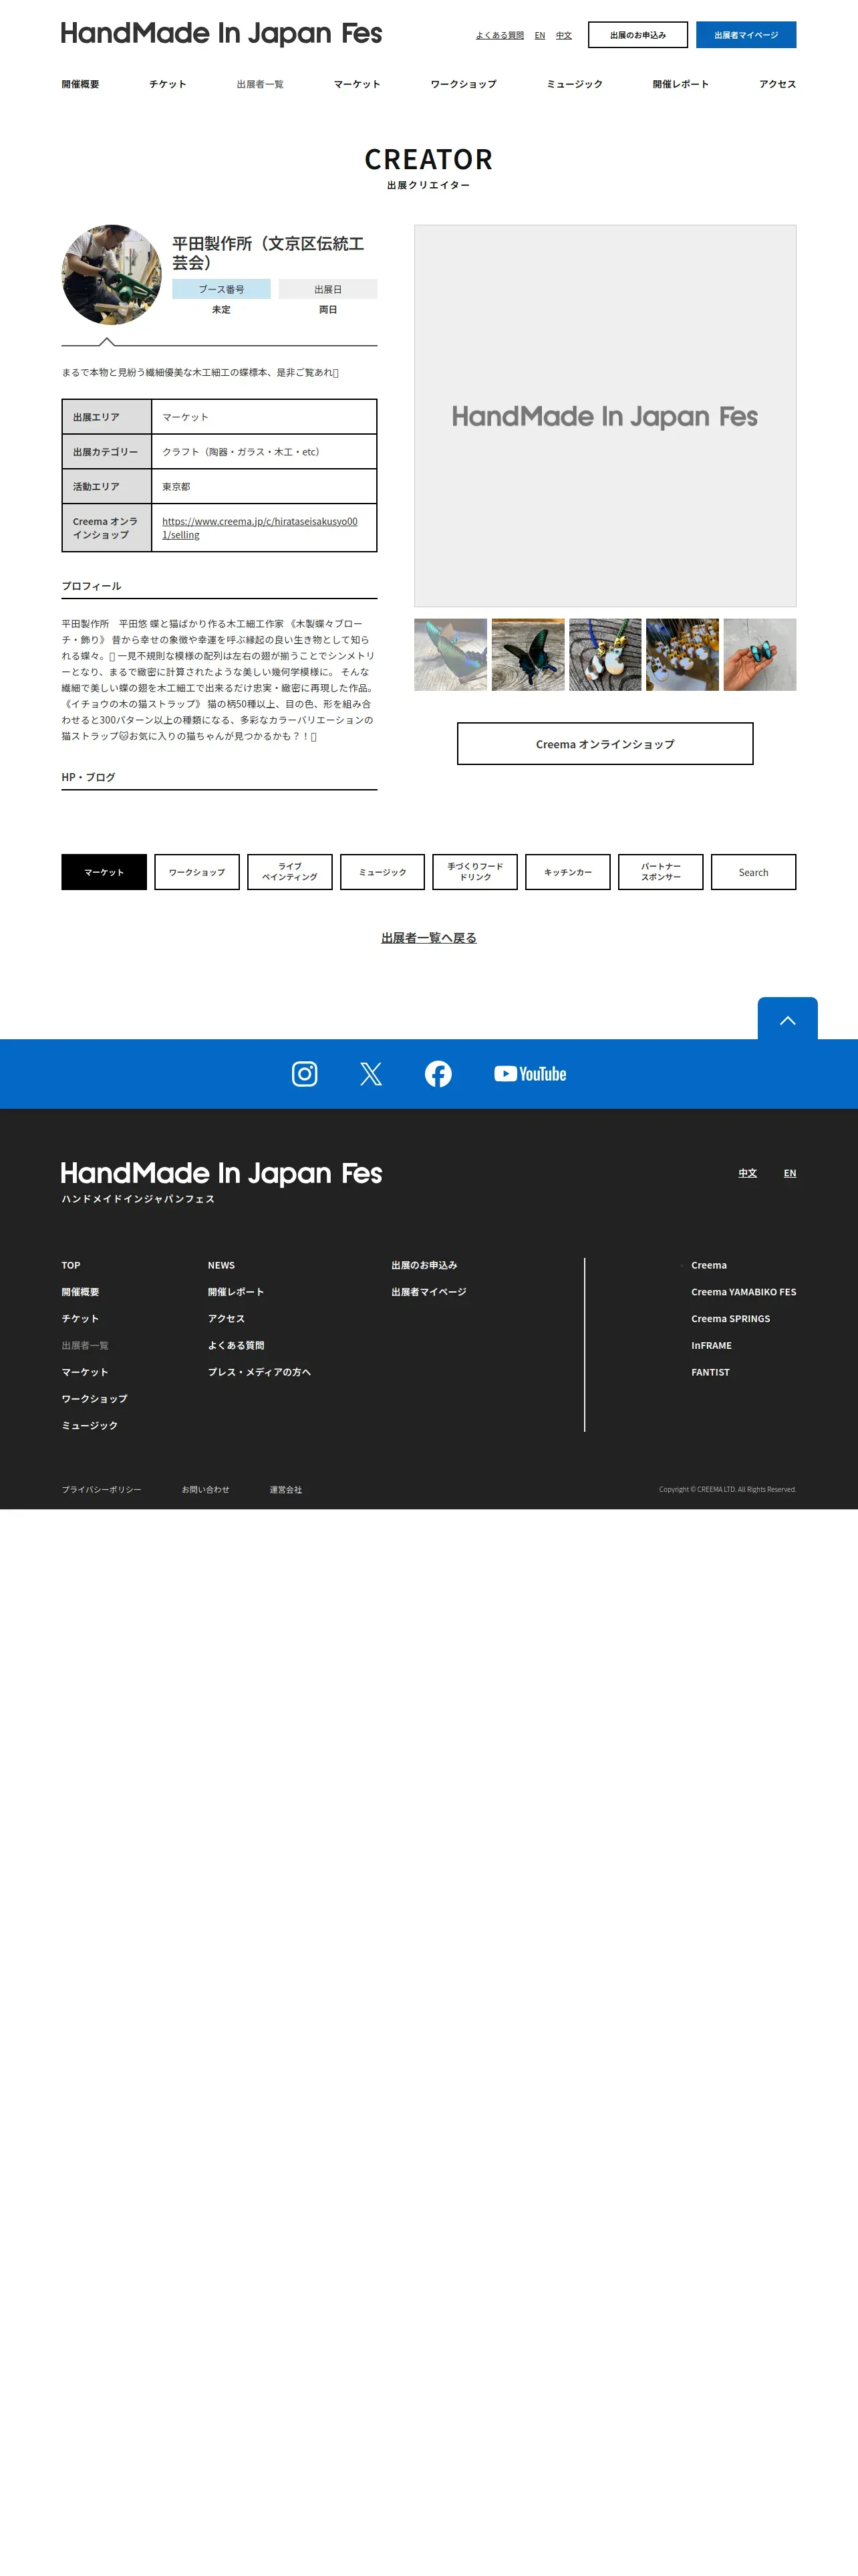Viewport: 858px width, 2576px height.
Task: Open footer ワークショップ link
Action: (x=95, y=1399)
